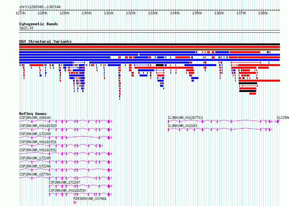289x206 pixels.
Task: Click the chrX:1269348..1387144 region label
Action: 40,7
